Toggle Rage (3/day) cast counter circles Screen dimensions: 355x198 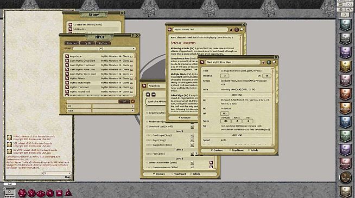click(149, 140)
